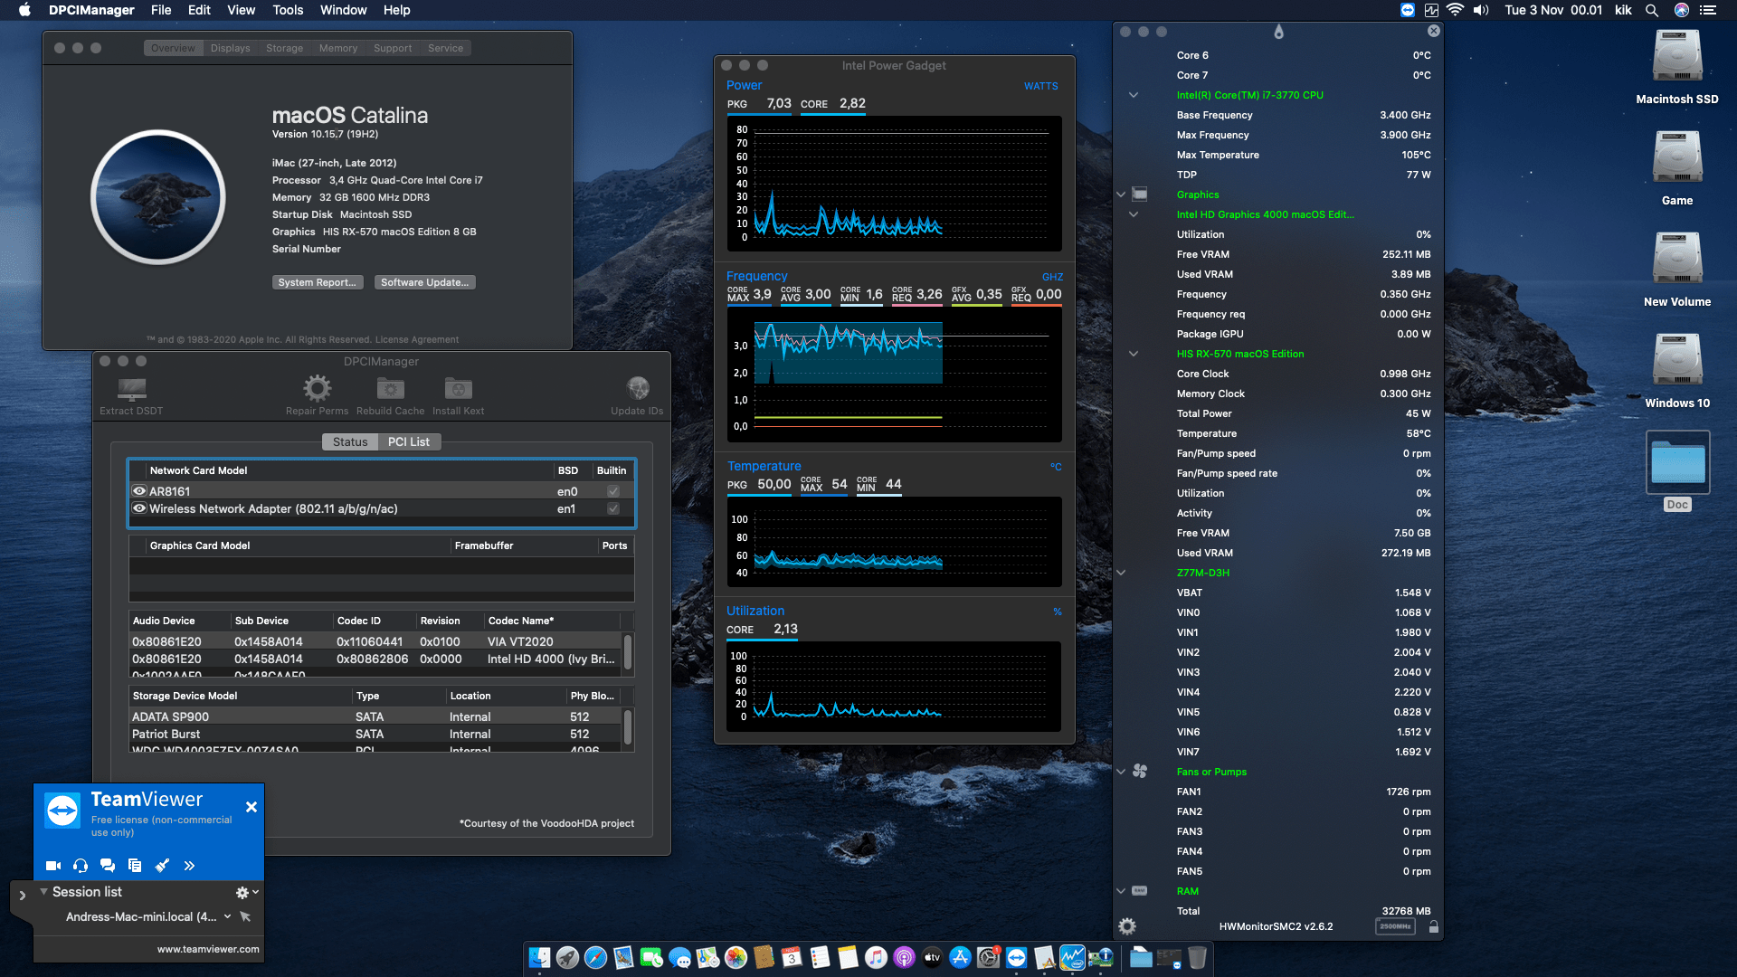Open the File menu

(x=161, y=10)
